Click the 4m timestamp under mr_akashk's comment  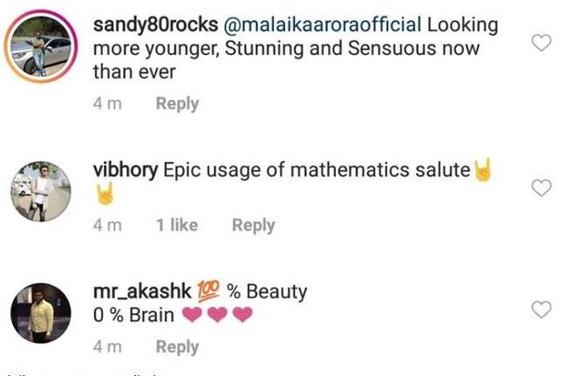coord(107,346)
